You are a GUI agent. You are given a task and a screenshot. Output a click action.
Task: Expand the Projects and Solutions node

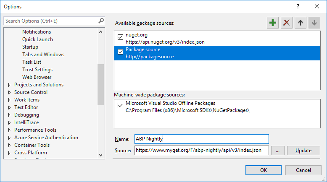(x=10, y=85)
